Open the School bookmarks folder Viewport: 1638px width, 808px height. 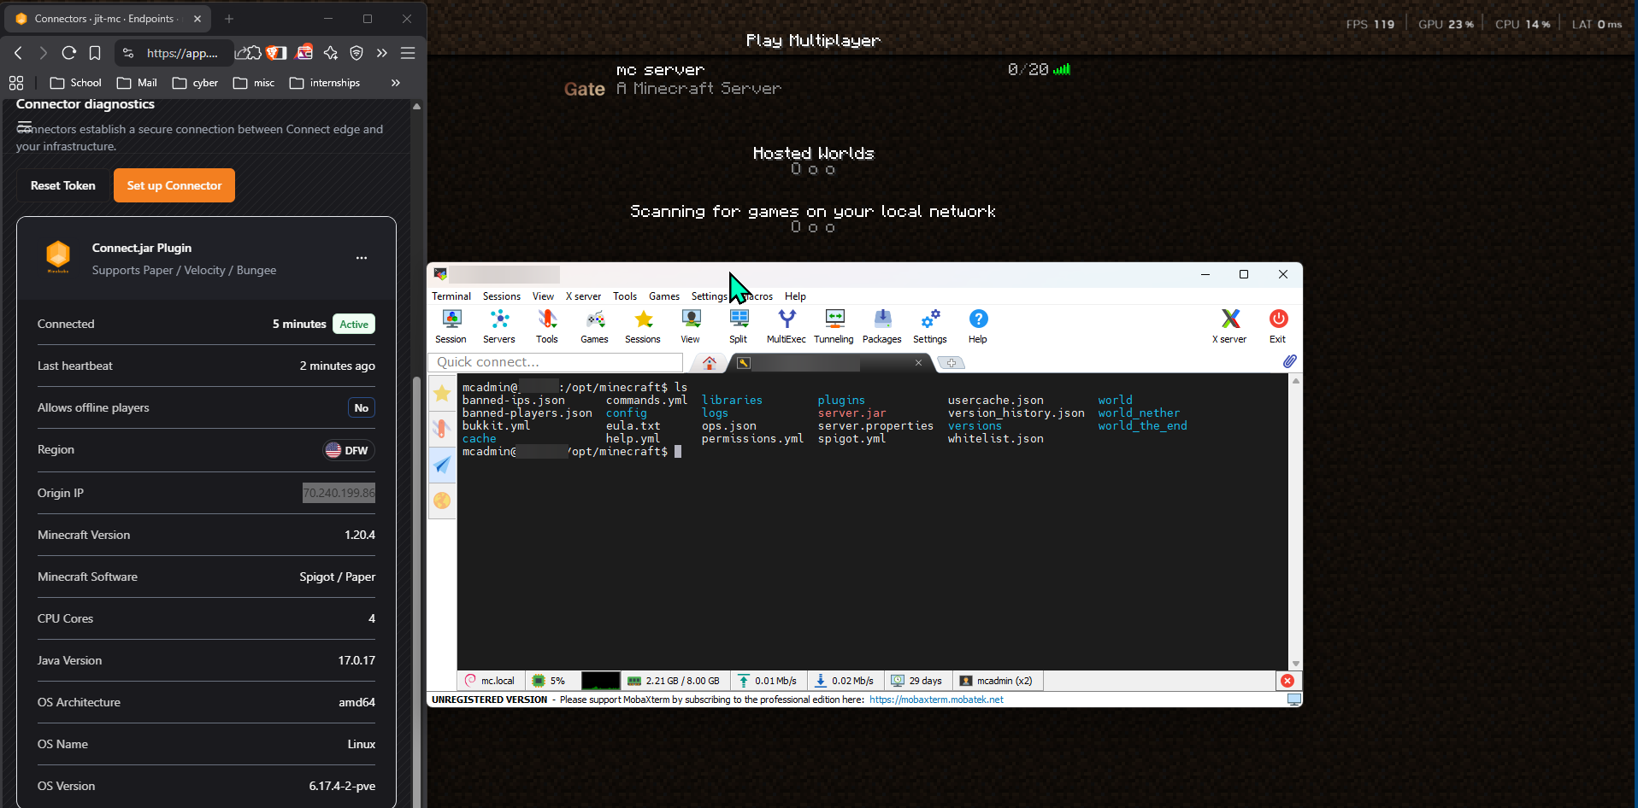76,83
